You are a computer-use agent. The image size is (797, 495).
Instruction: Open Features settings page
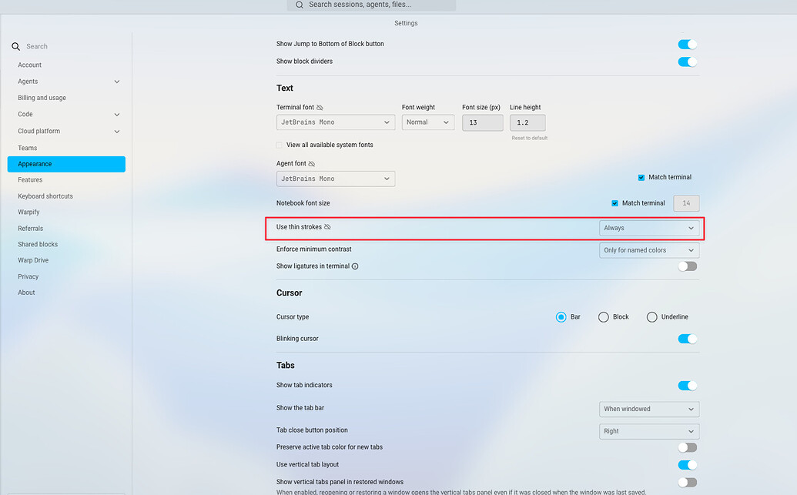tap(30, 180)
